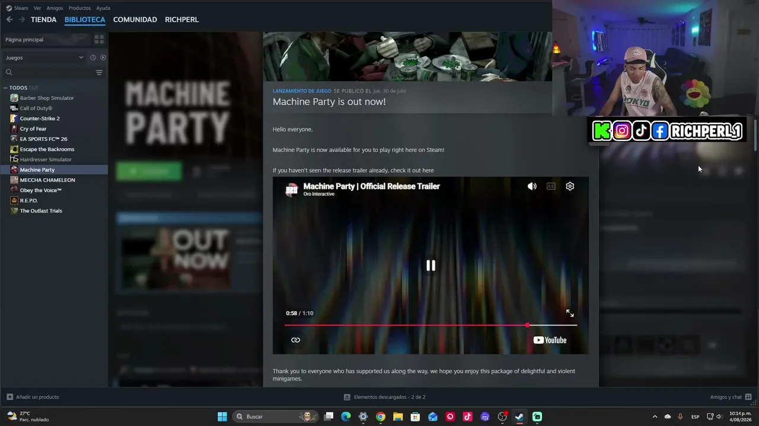Open the Amigos menu

pyautogui.click(x=55, y=8)
